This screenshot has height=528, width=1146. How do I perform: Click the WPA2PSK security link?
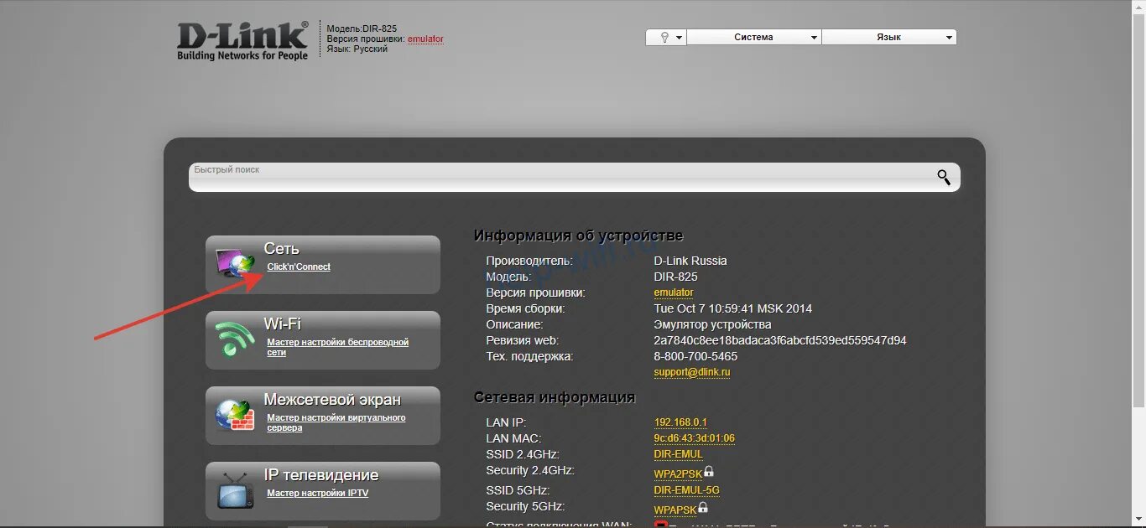(x=678, y=474)
